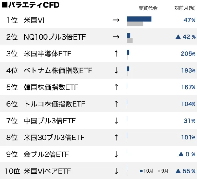Viewport: 197px width, 179px height.
Task: Click the down arrow for 金ブル2倍ETF
Action: click(x=116, y=154)
